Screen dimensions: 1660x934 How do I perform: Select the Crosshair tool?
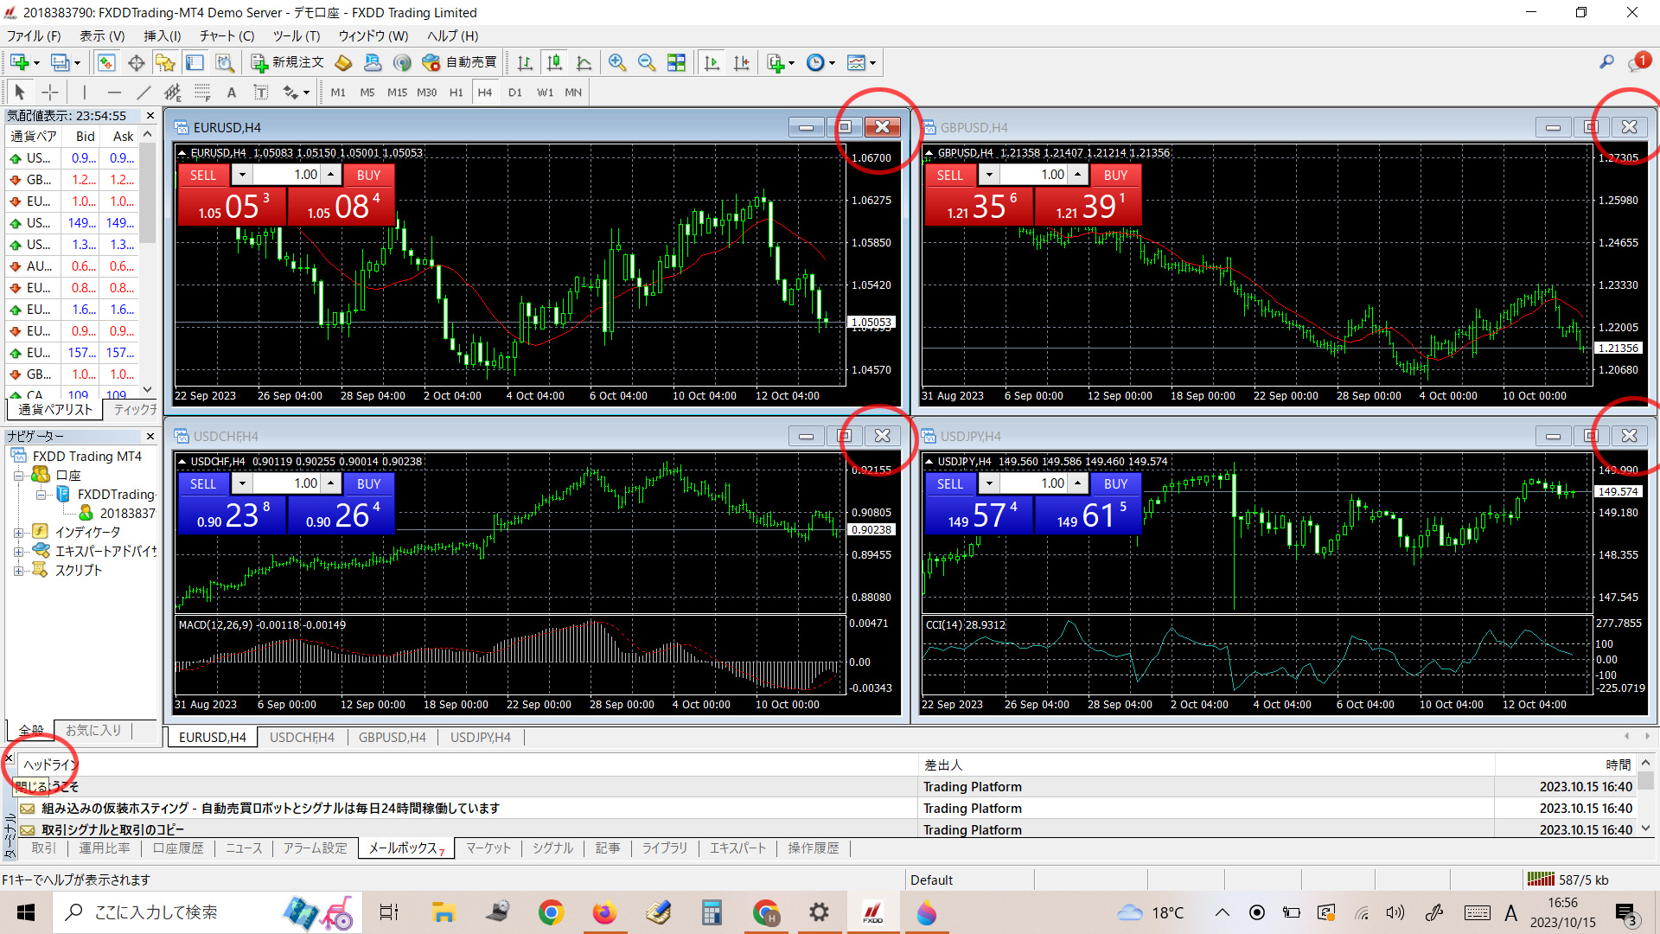50,92
